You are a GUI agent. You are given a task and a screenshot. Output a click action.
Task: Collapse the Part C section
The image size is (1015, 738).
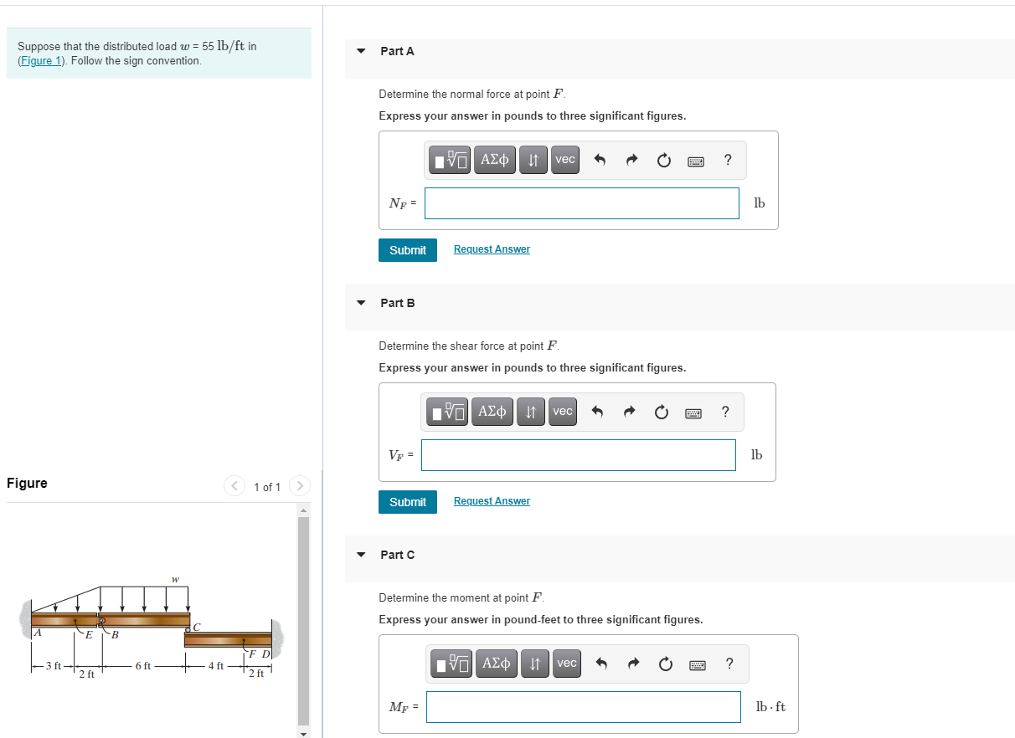(360, 554)
